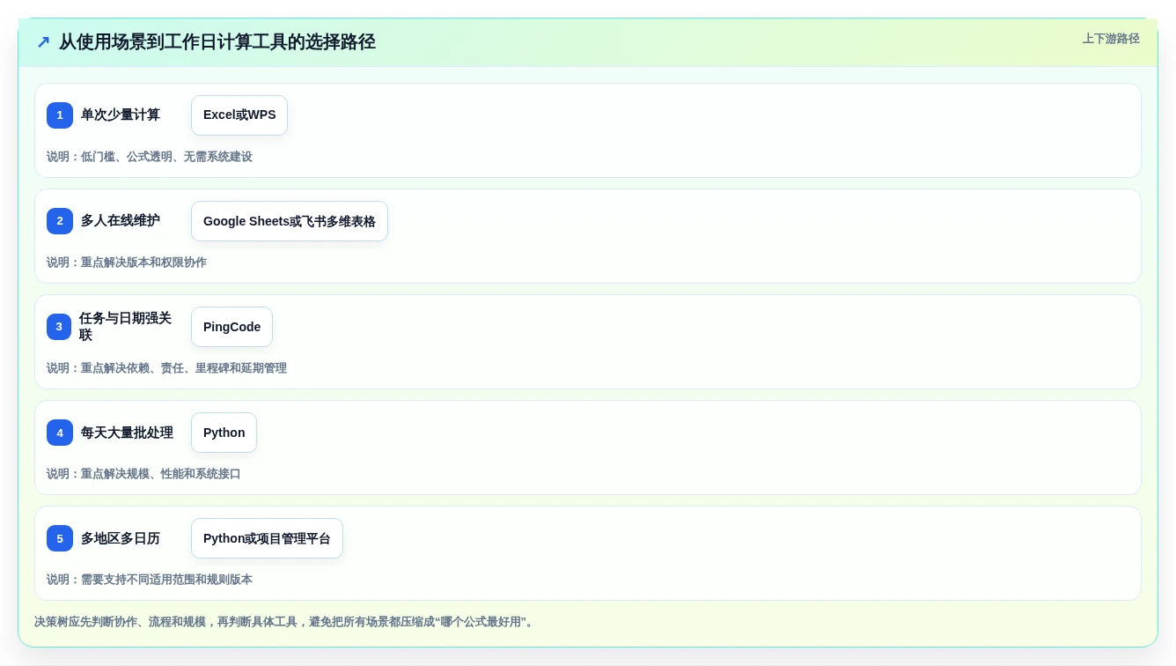Screen dimensions: 1176x666
Task: Click the step 3 number badge
Action: pyautogui.click(x=60, y=327)
